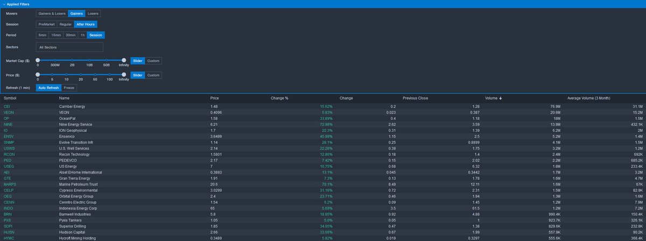Choose Slider mode for Market Cap

138,61
